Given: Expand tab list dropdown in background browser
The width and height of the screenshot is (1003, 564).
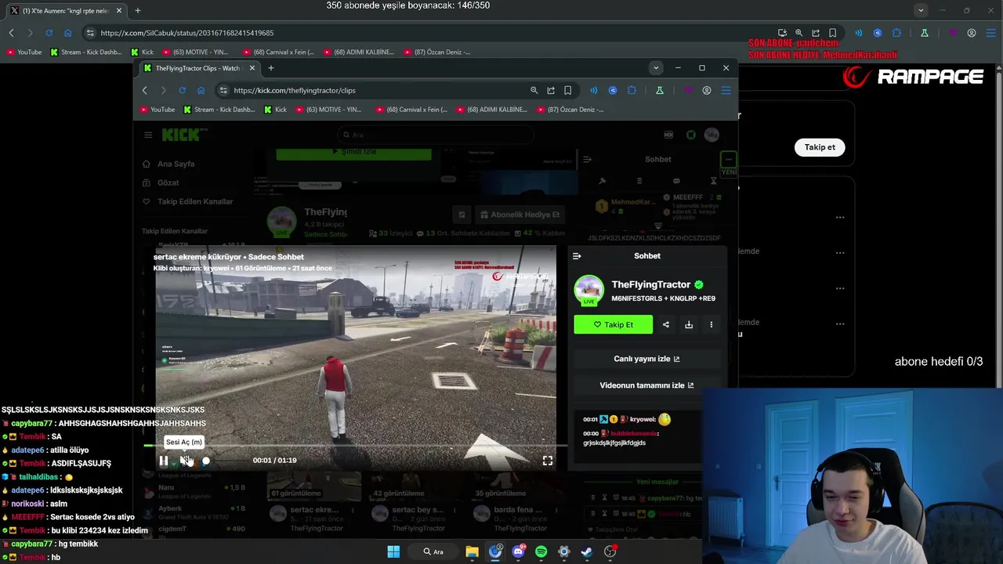Looking at the screenshot, I should [x=921, y=11].
